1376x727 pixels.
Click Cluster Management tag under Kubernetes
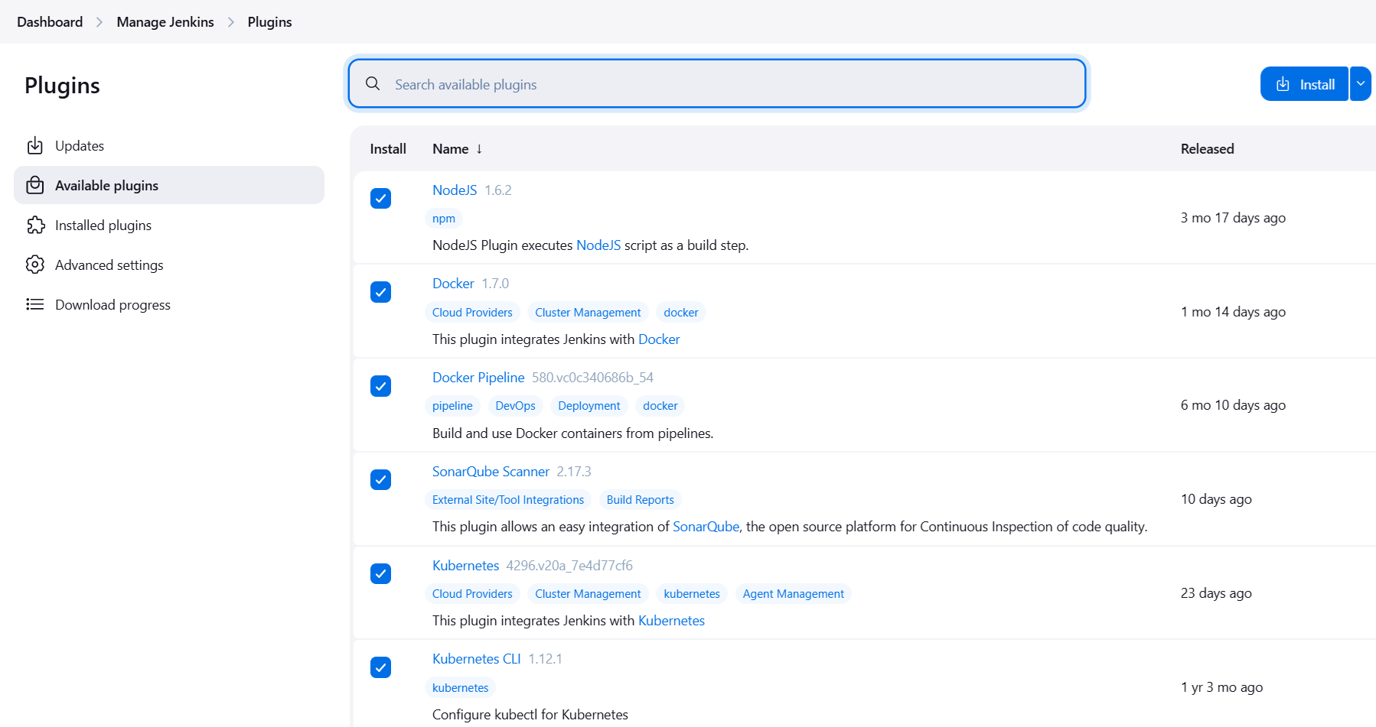click(588, 594)
